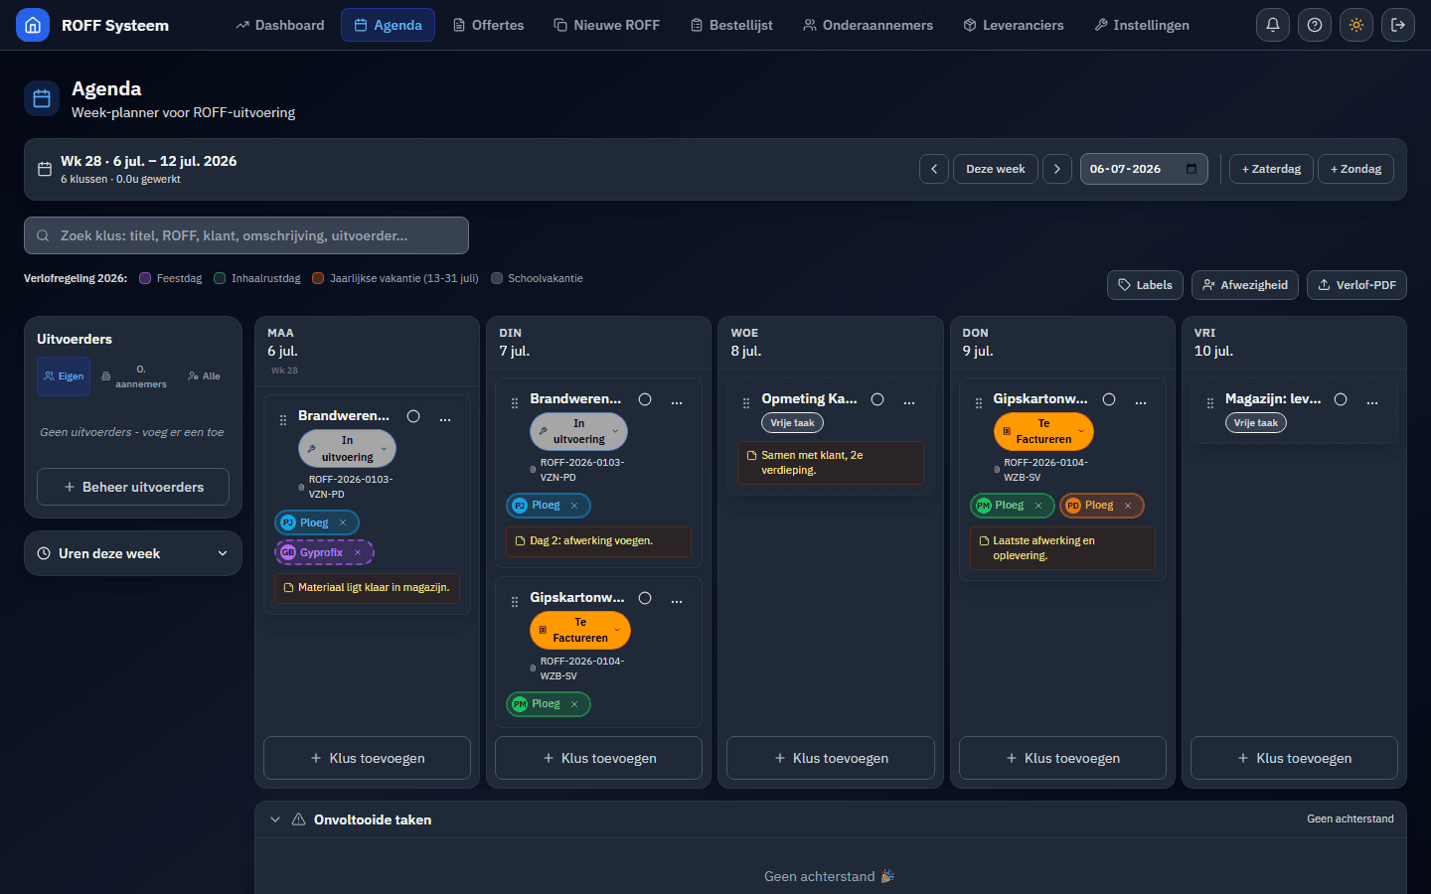The width and height of the screenshot is (1431, 894).
Task: Click drag handle on Magazijn: lev... card
Action: pos(1210,403)
